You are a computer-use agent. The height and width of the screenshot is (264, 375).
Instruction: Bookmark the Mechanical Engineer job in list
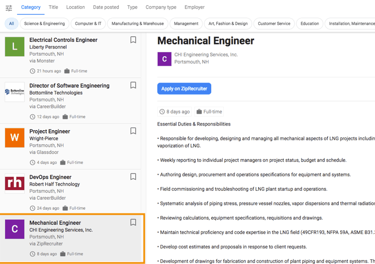tap(133, 222)
